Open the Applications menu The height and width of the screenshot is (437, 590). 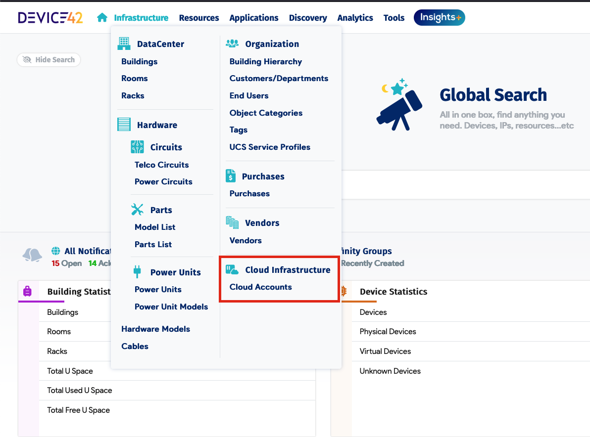[254, 18]
